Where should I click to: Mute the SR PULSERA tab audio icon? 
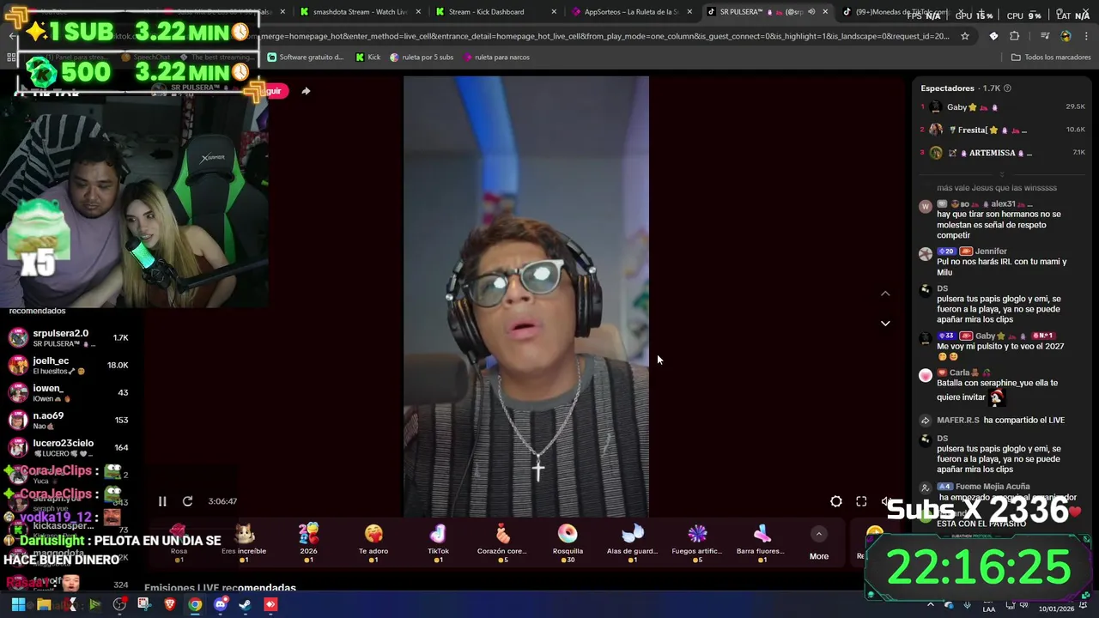click(x=811, y=12)
